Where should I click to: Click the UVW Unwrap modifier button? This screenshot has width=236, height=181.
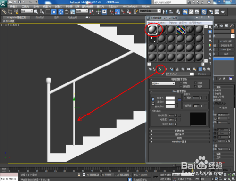tap(226, 49)
